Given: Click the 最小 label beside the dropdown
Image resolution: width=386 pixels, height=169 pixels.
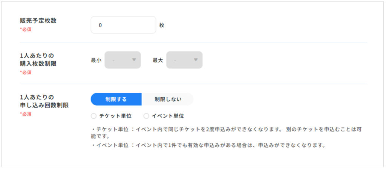Looking at the screenshot, I should pos(96,60).
